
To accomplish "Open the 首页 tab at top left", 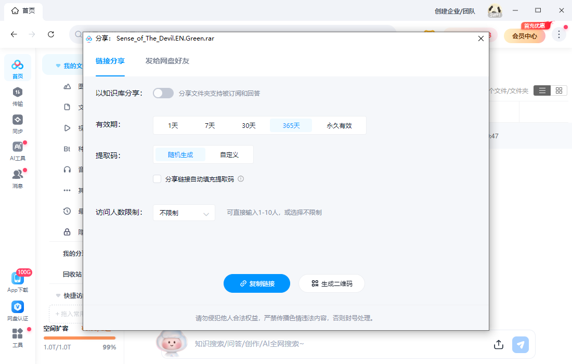I will pyautogui.click(x=23, y=10).
